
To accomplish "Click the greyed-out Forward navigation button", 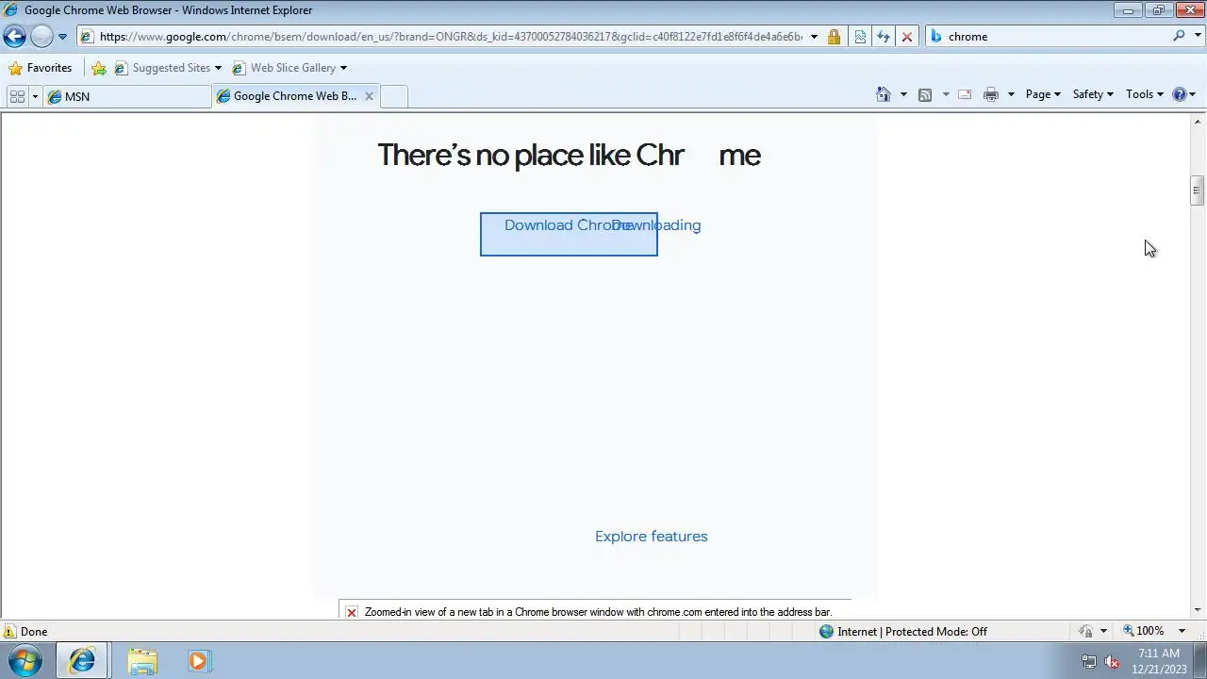I will coord(41,37).
